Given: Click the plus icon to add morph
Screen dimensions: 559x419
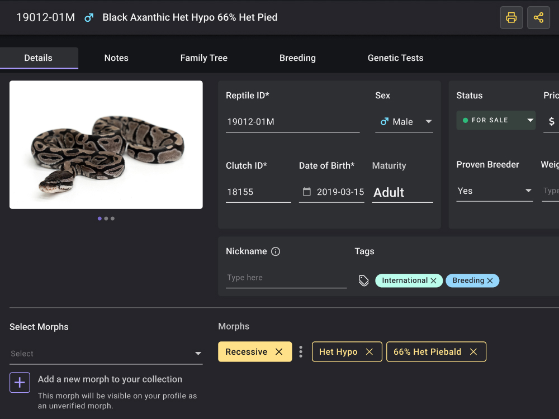Looking at the screenshot, I should [x=20, y=383].
